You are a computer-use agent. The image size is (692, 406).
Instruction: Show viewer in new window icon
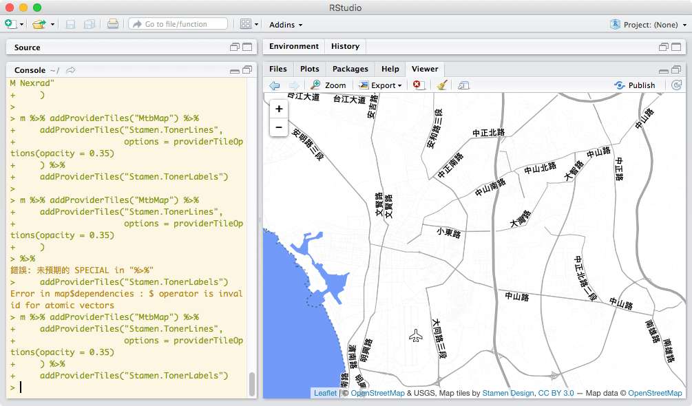point(463,85)
